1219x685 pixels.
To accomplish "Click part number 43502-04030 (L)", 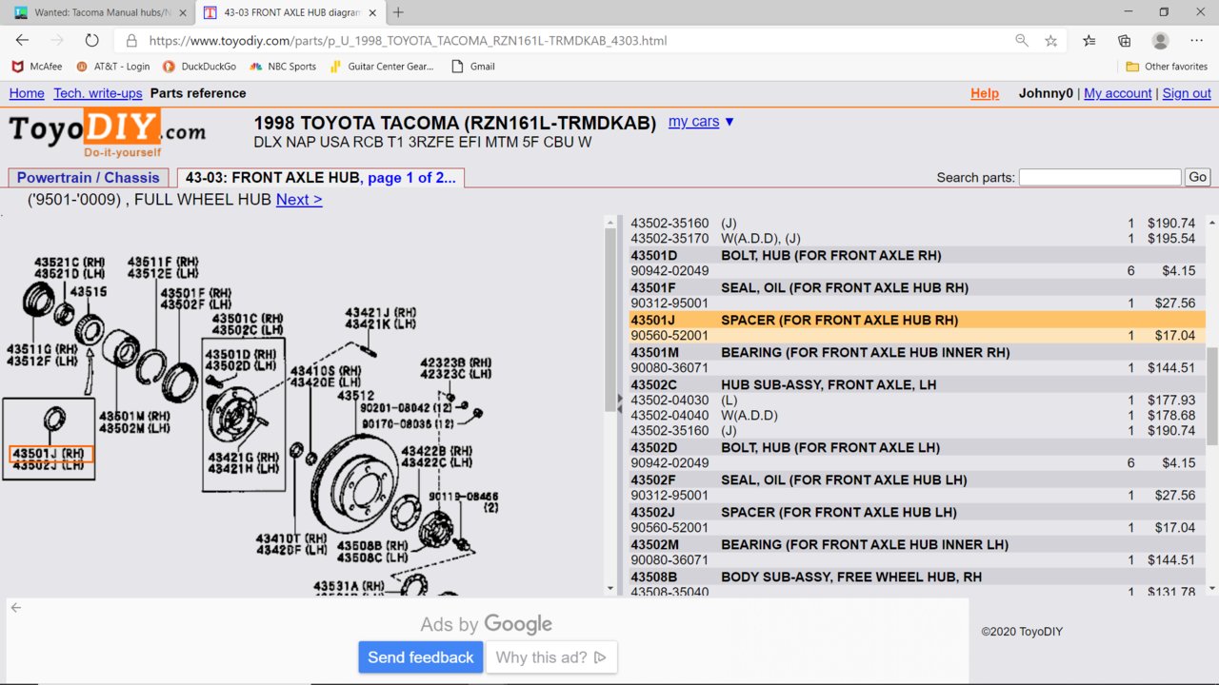I will click(x=669, y=401).
